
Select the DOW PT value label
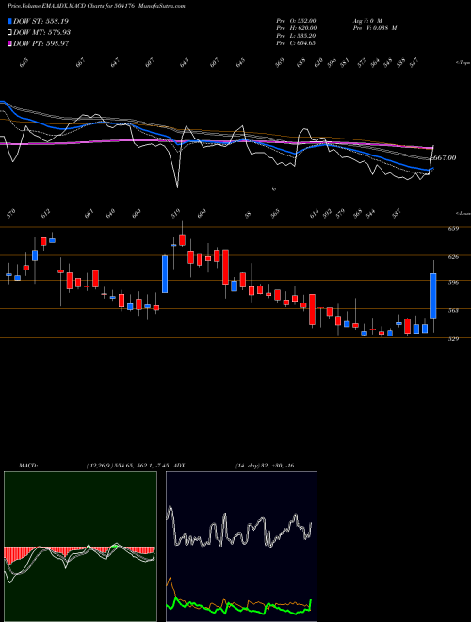[41, 43]
